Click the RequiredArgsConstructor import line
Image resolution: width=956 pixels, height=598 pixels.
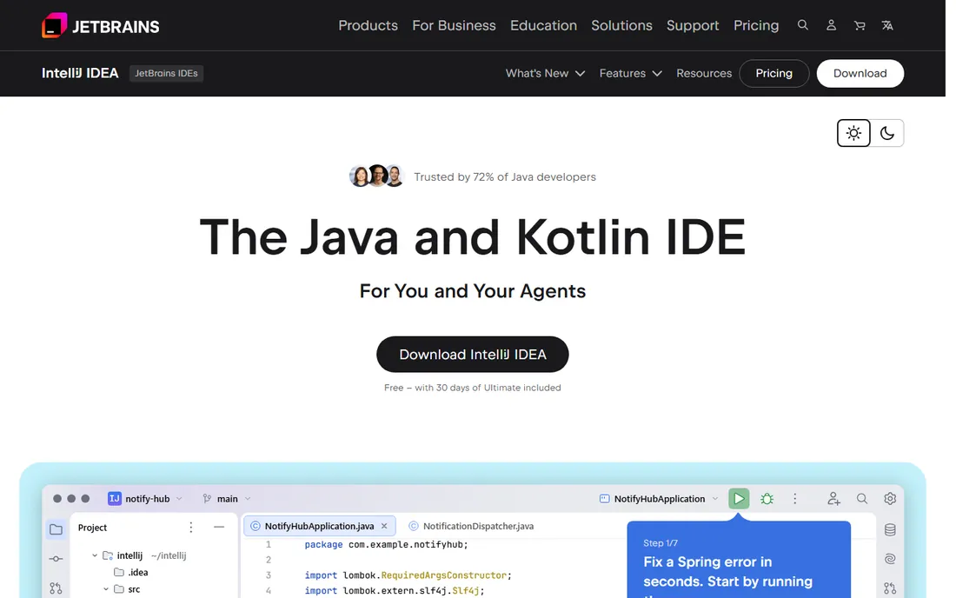click(x=408, y=575)
